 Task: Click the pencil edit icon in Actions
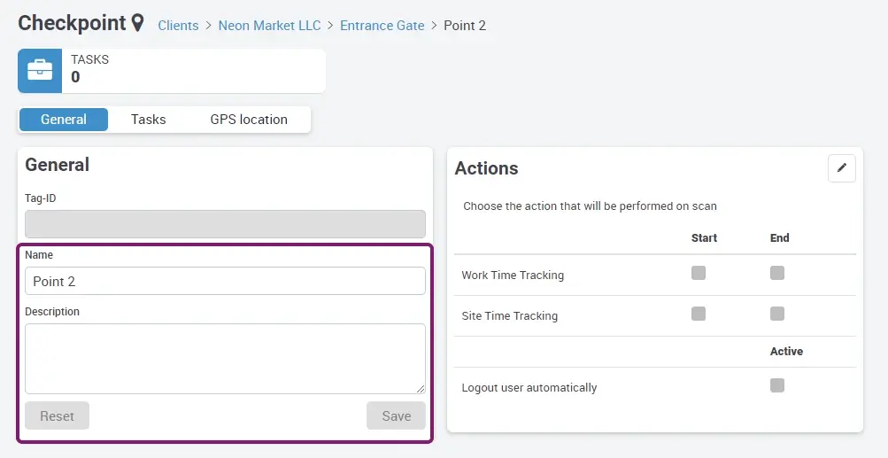[x=841, y=168]
